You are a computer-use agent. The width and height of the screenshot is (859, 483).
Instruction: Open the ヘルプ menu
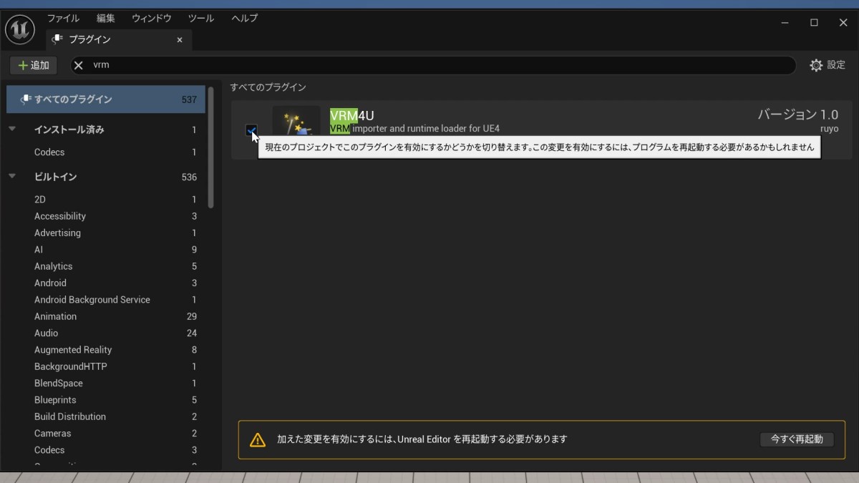click(x=244, y=19)
